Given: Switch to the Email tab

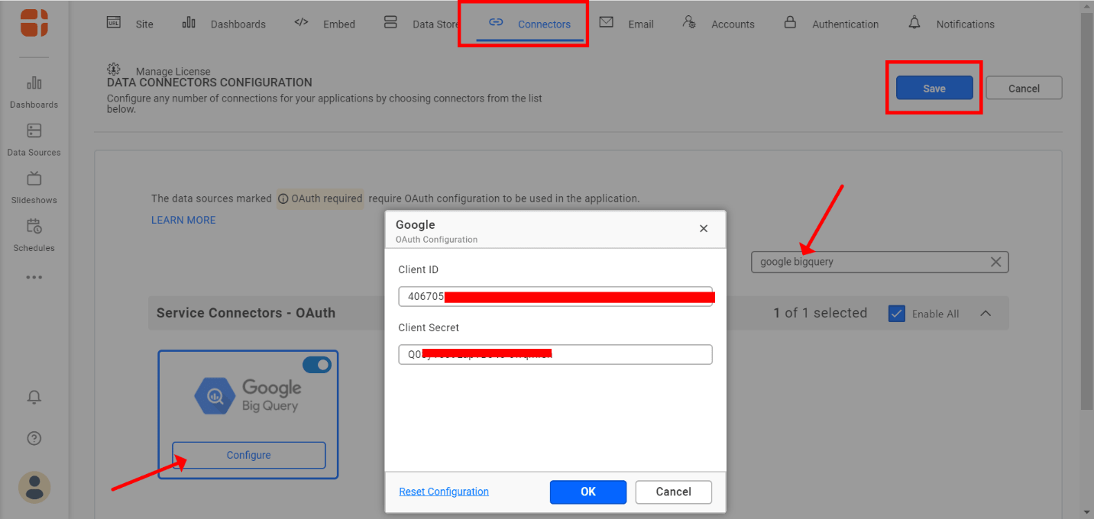Looking at the screenshot, I should (626, 24).
